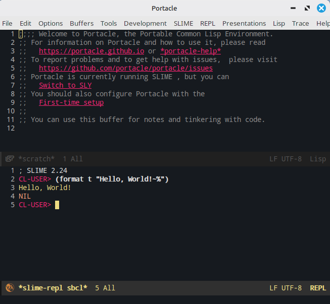Open the Buffers menu
330x304 pixels.
click(82, 23)
